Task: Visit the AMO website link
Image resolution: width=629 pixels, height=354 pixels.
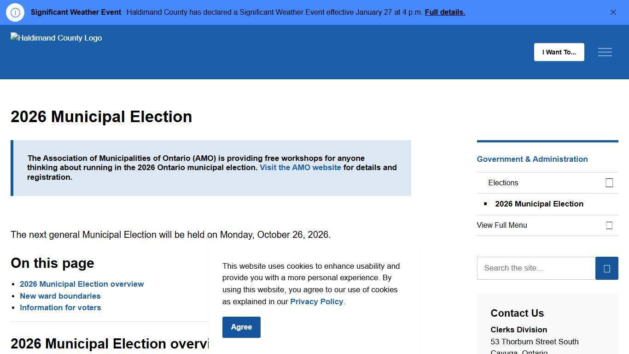Action: [300, 168]
